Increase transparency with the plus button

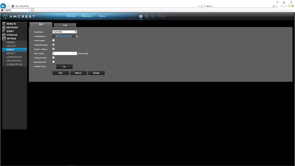pyautogui.click(x=74, y=36)
